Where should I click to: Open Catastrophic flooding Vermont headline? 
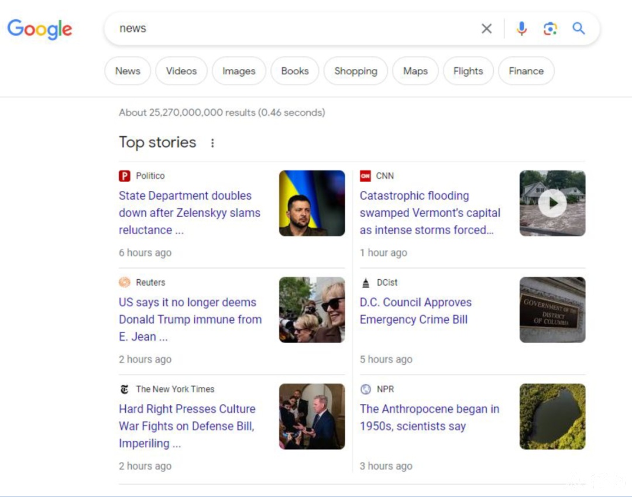(x=430, y=213)
